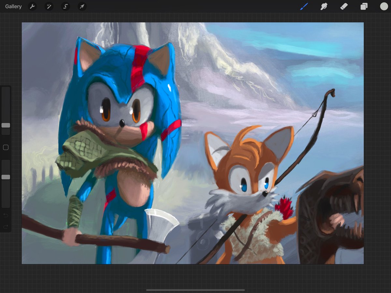Open the active color picker circle
Image resolution: width=391 pixels, height=293 pixels.
point(384,7)
